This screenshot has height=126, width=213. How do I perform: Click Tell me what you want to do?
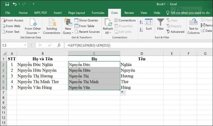pyautogui.click(x=188, y=13)
